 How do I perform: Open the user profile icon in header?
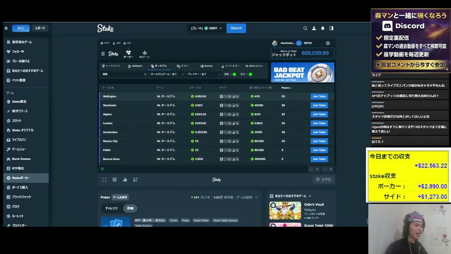coord(314,28)
